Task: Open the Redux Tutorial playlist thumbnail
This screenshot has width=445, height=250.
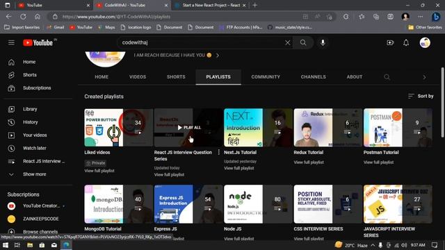Action: click(x=327, y=128)
